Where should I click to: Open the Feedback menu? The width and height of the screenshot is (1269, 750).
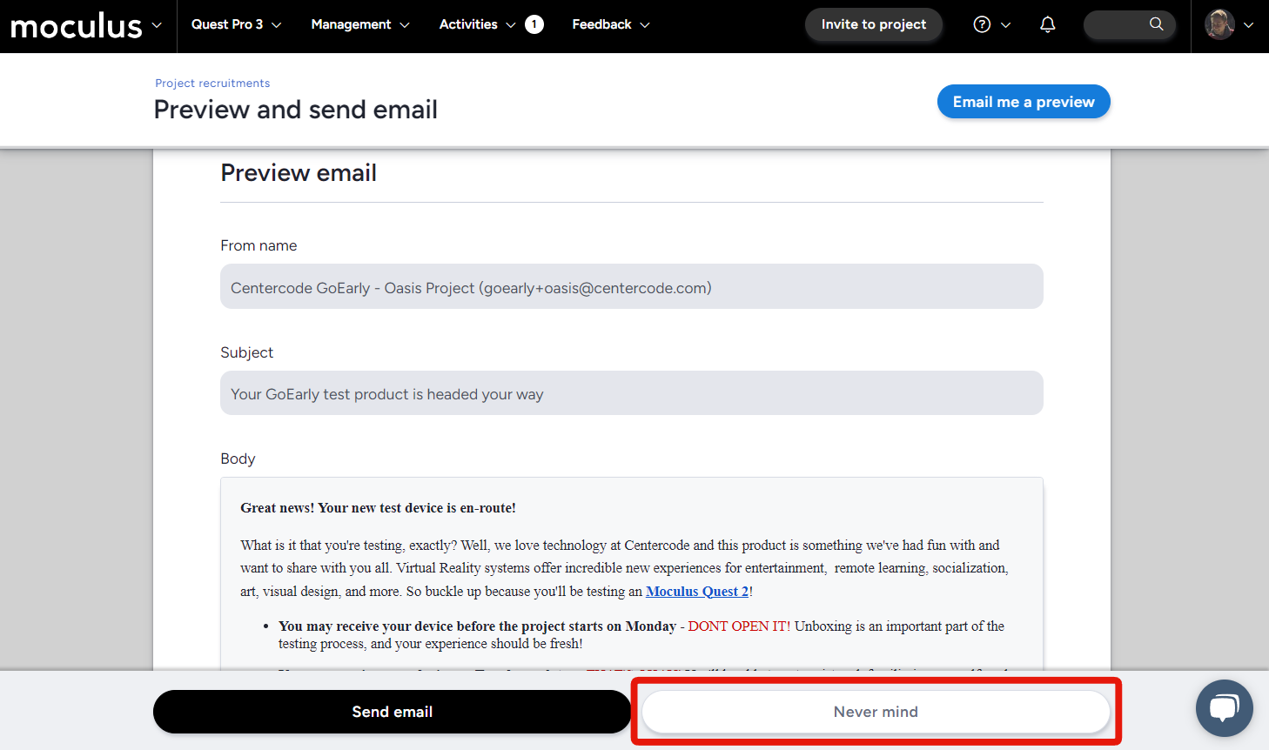click(x=610, y=24)
